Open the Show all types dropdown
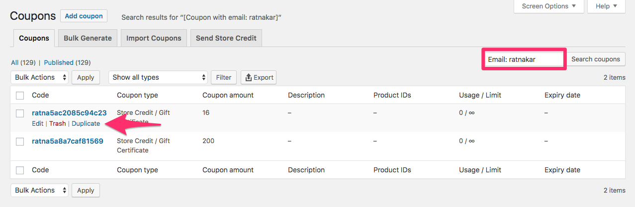635x207 pixels. [158, 77]
